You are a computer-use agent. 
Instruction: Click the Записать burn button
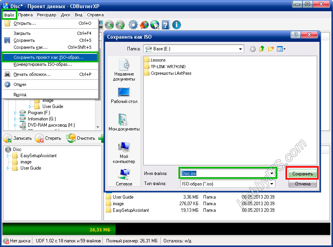(x=18, y=138)
